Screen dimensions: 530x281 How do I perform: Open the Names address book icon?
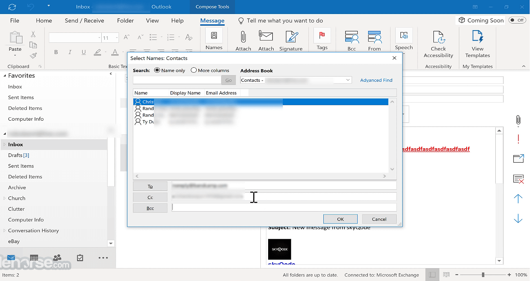[x=214, y=36]
